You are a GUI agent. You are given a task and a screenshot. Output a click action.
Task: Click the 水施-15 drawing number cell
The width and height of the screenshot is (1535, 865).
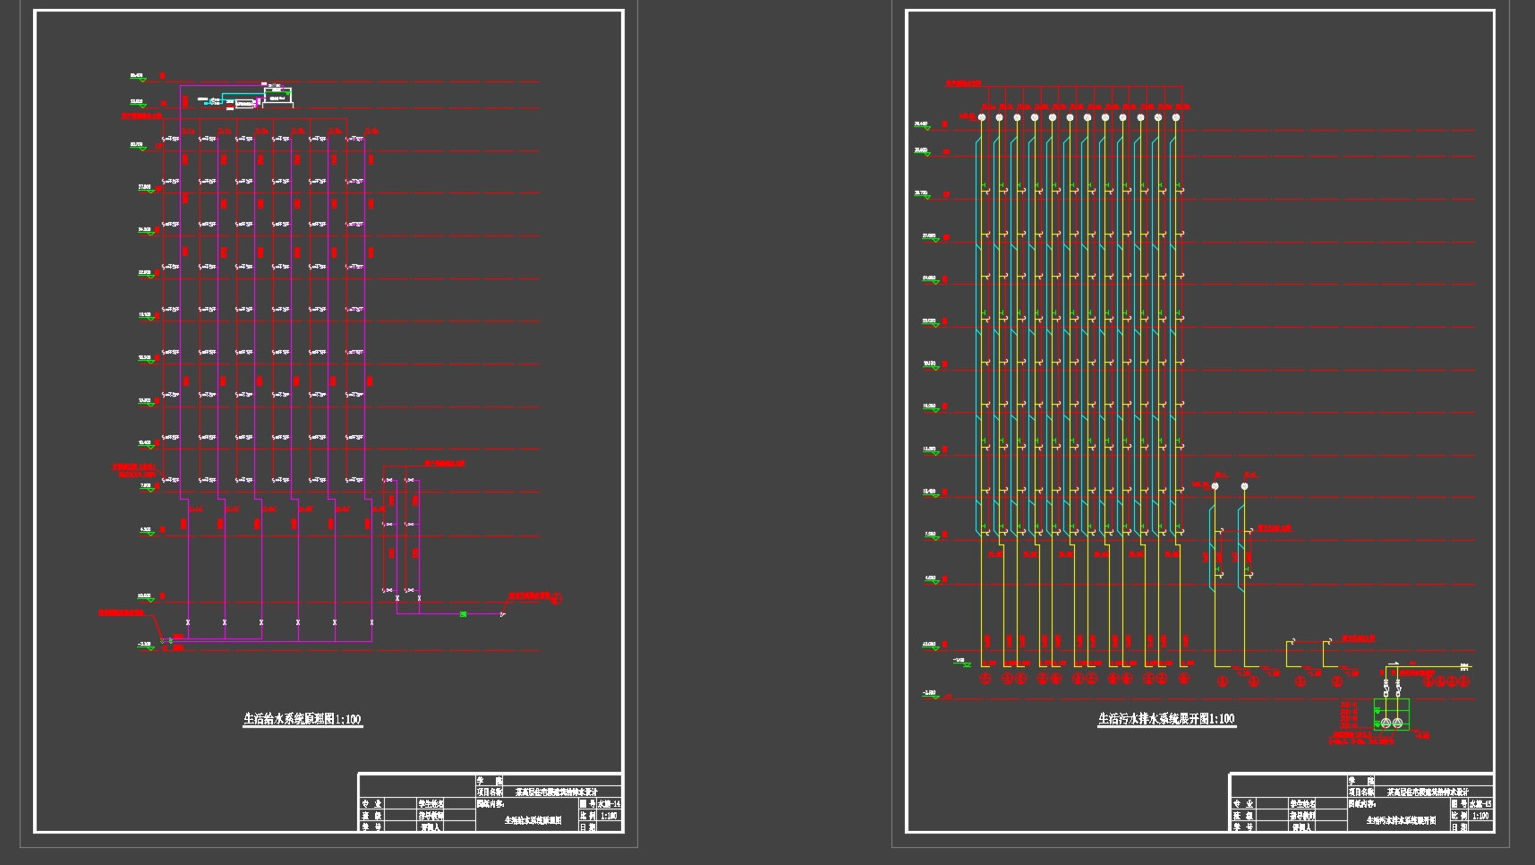pos(1480,804)
